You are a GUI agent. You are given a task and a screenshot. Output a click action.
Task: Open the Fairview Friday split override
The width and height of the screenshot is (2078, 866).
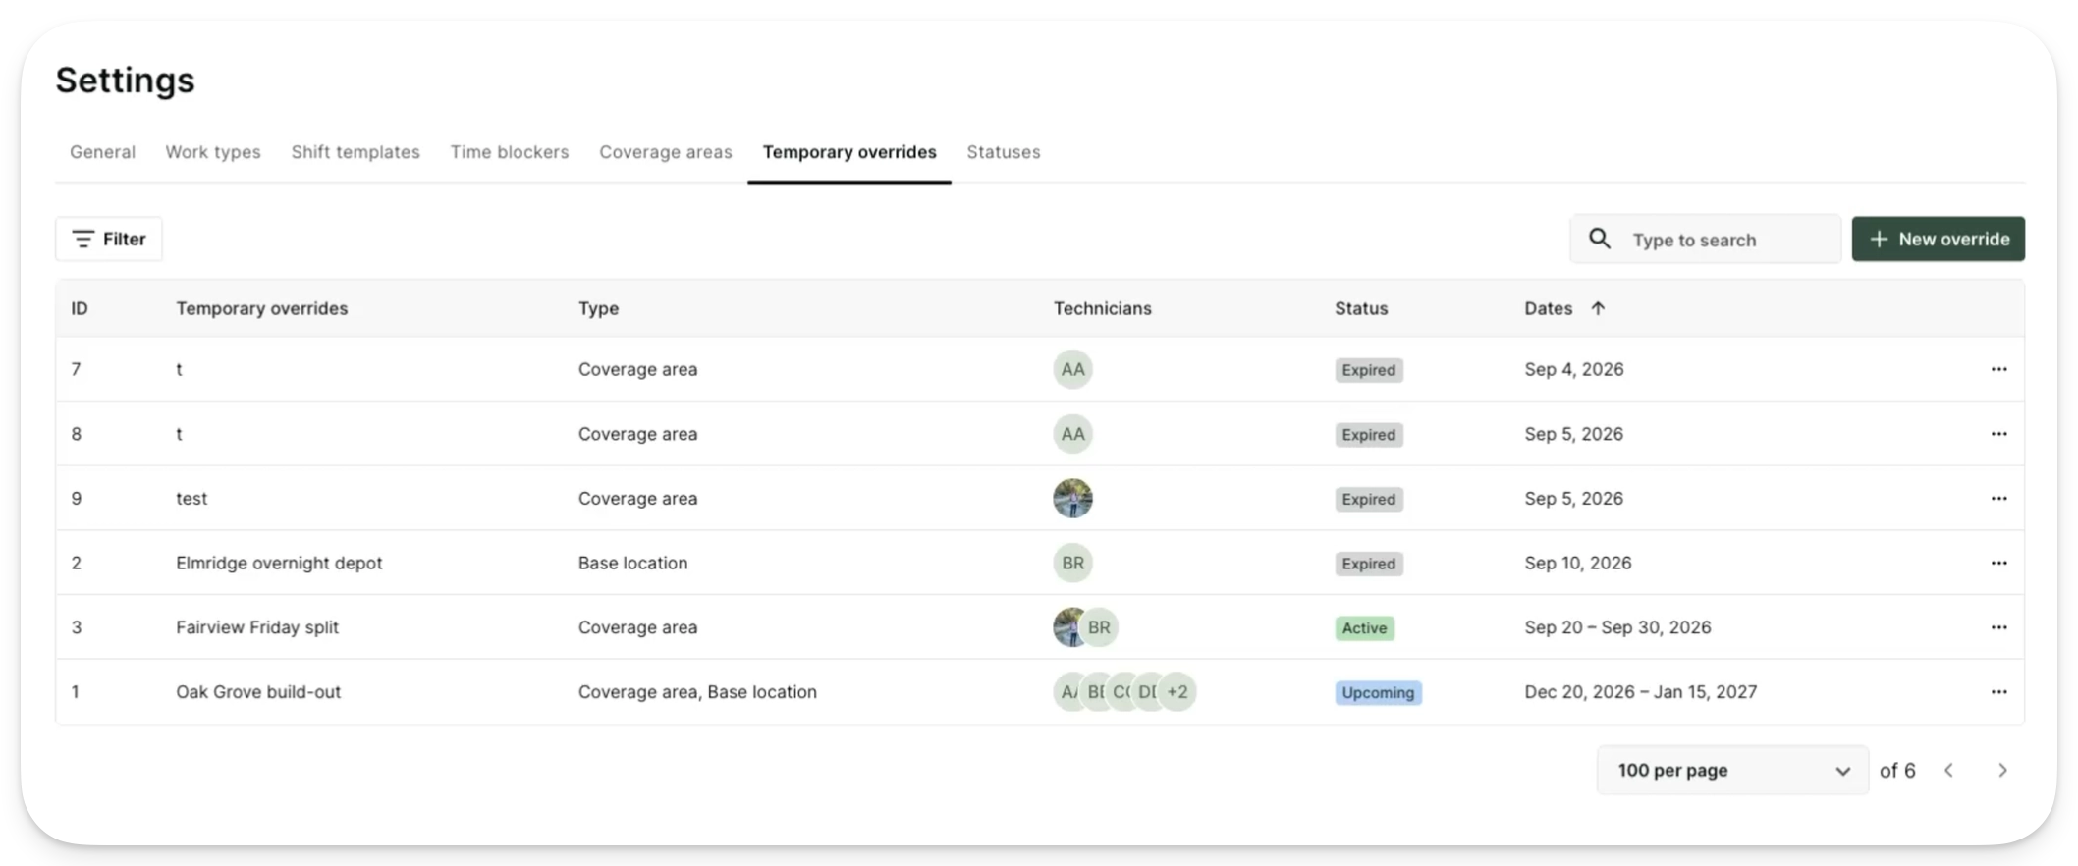tap(257, 627)
